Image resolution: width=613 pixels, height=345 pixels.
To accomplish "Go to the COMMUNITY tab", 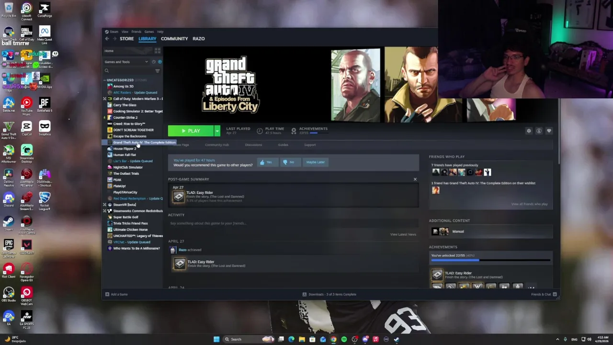I will 174,39.
